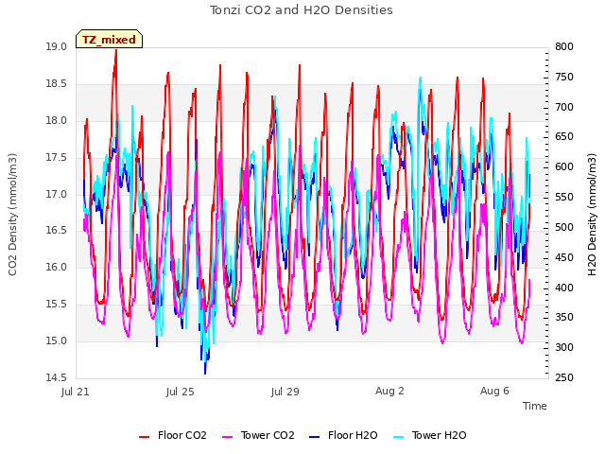The width and height of the screenshot is (605, 454).
Task: Click the 300 right axis value
Action: [x=564, y=347]
